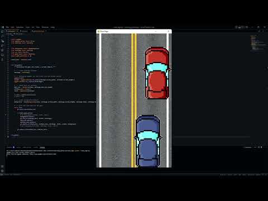The height and width of the screenshot is (201, 268).
Task: Open the Source Control view
Action: coord(2,41)
